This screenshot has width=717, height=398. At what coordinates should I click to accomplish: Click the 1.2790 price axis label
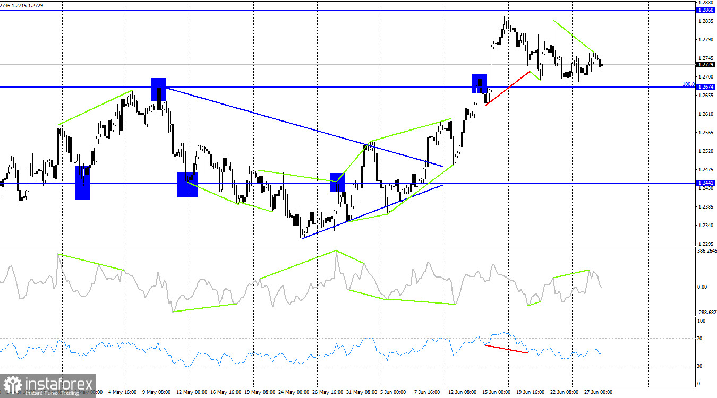pyautogui.click(x=705, y=40)
